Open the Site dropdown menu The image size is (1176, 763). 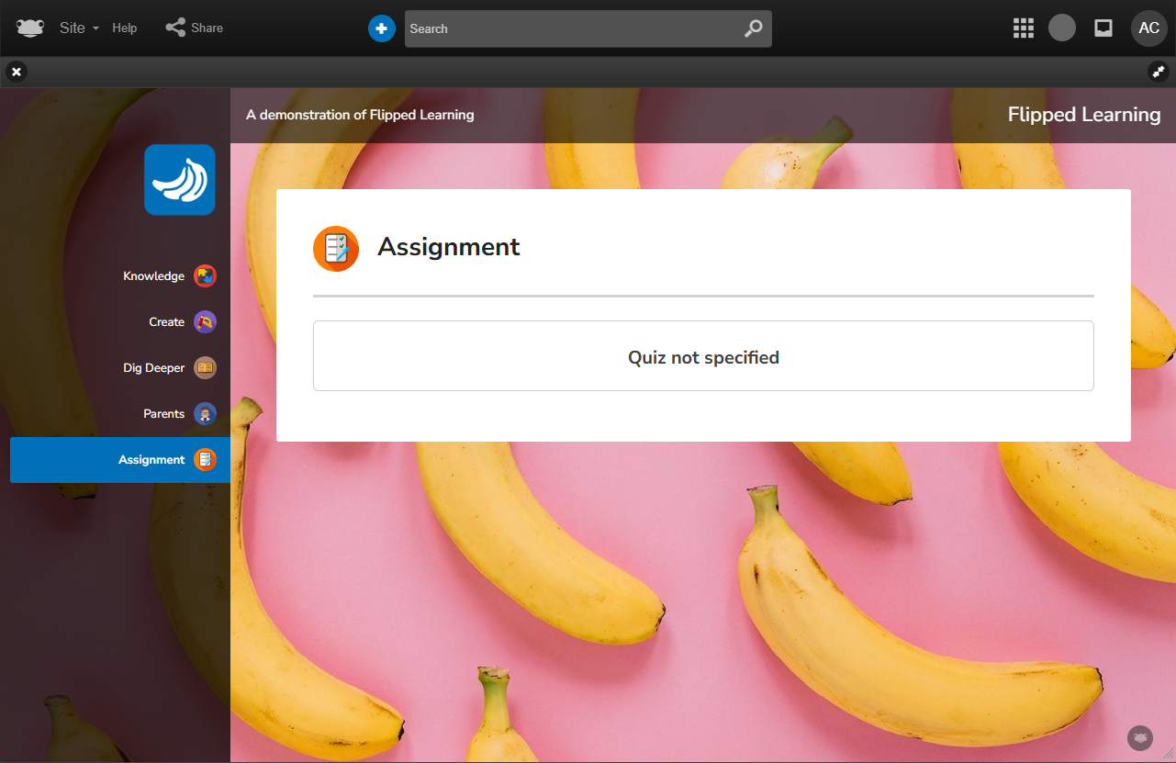click(78, 28)
